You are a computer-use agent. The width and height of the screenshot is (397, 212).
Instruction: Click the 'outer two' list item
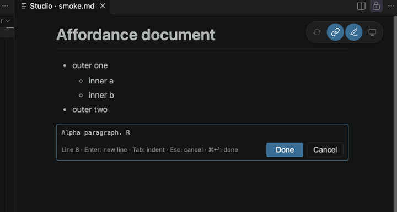point(90,110)
